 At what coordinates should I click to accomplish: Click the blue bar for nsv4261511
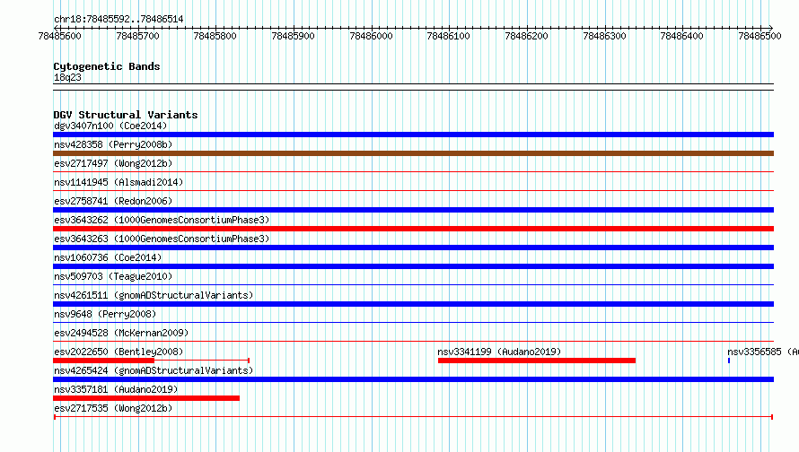point(413,304)
